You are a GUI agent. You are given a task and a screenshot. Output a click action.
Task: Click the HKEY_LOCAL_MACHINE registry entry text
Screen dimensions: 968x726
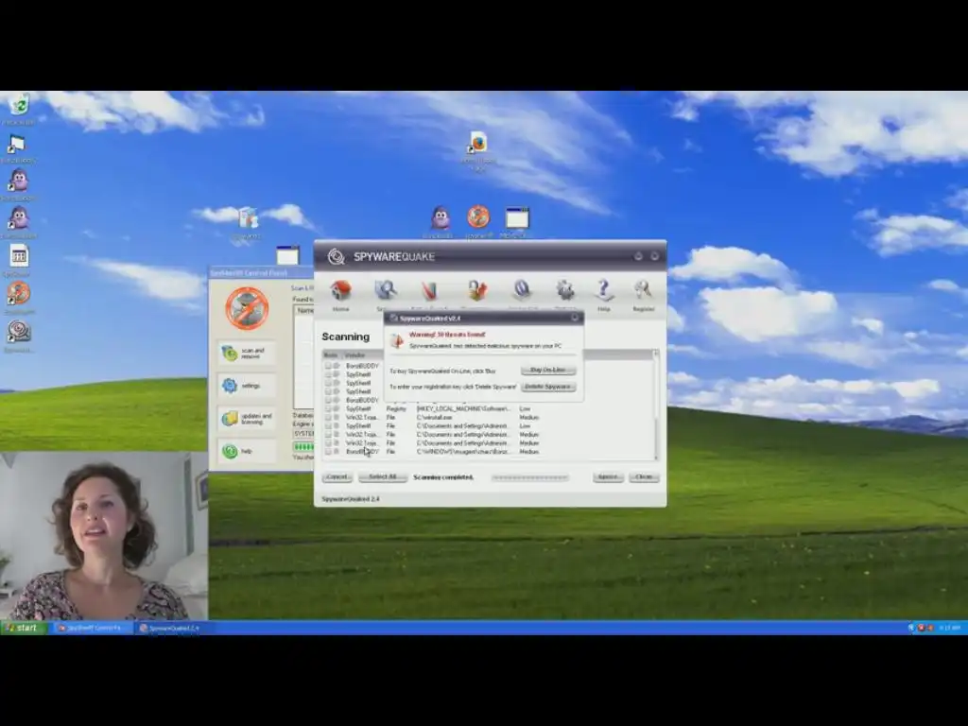463,408
